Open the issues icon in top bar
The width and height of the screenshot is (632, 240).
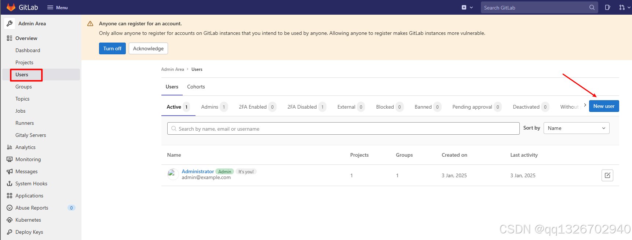(607, 7)
